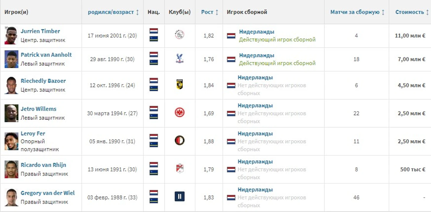This screenshot has height=212, width=431.
Task: Click Gregory van der Wiel's club icon
Action: (179, 197)
